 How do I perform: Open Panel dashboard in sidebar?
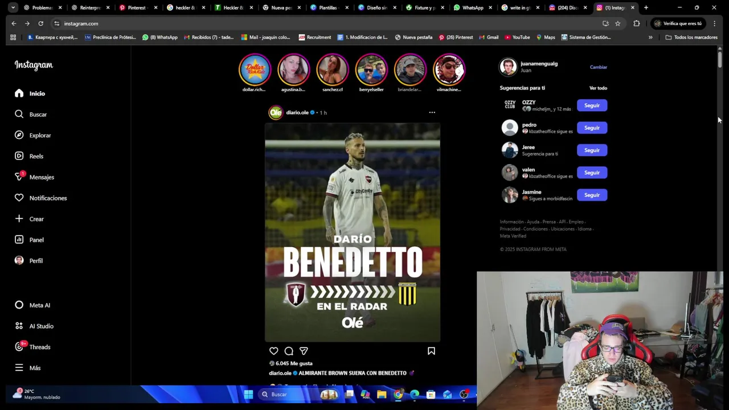coord(29,240)
